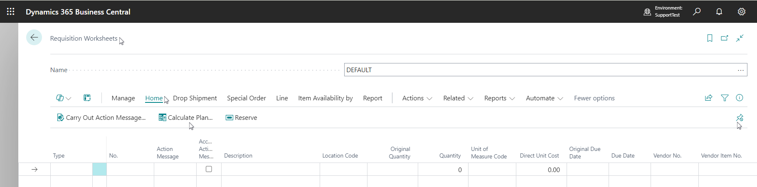Open the notifications bell

click(719, 12)
